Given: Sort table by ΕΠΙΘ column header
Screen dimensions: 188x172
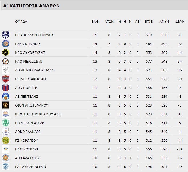Looking at the screenshot, I should (149, 22).
